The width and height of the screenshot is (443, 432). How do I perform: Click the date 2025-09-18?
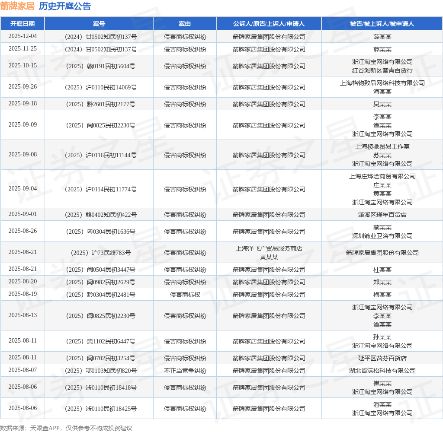22,104
